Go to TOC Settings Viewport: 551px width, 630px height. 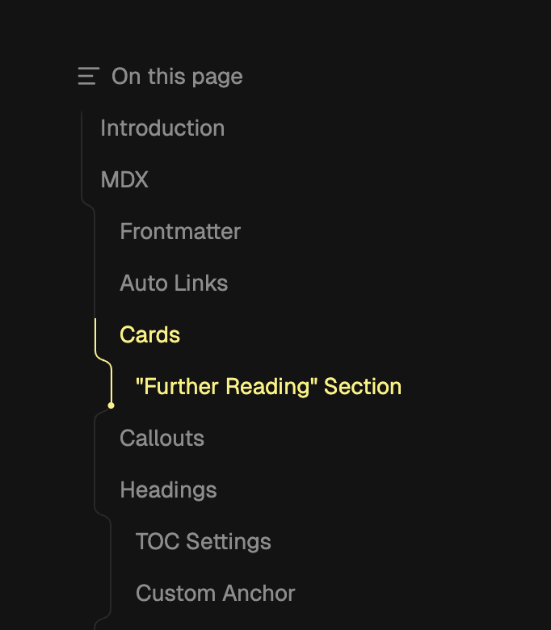(x=203, y=542)
